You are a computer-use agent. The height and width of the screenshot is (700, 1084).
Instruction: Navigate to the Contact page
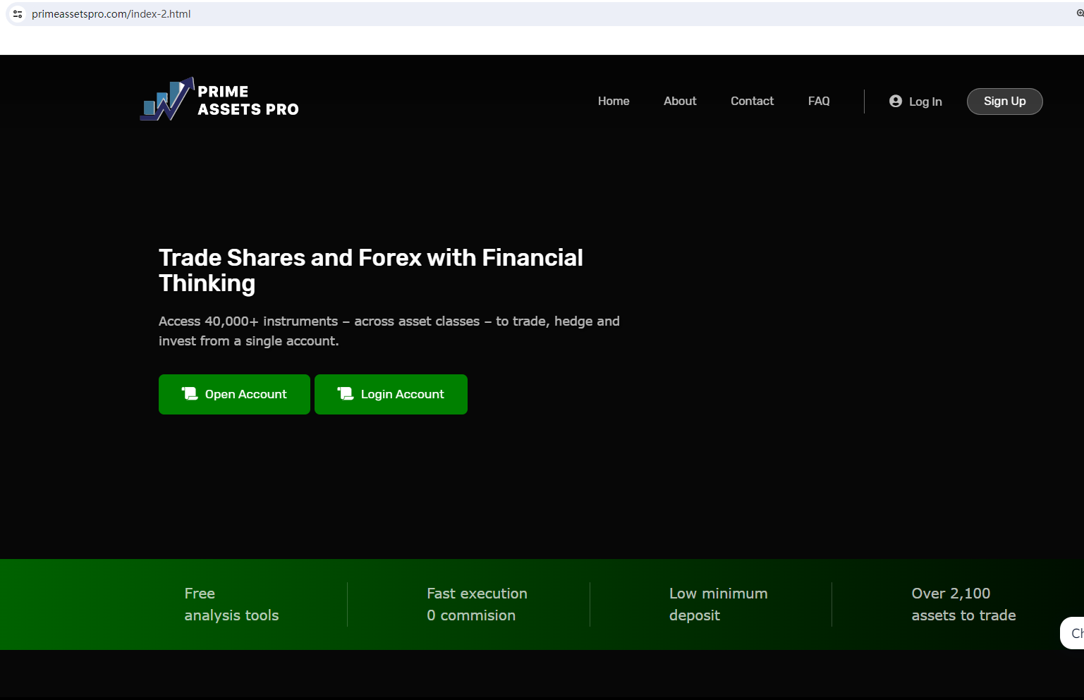752,102
